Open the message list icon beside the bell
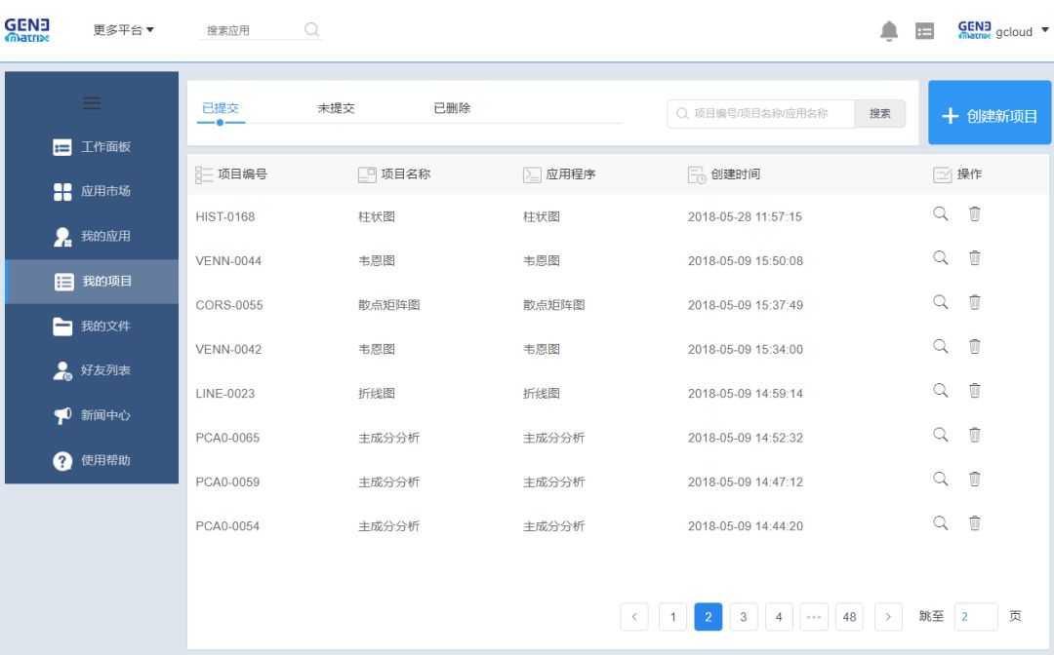 (924, 31)
